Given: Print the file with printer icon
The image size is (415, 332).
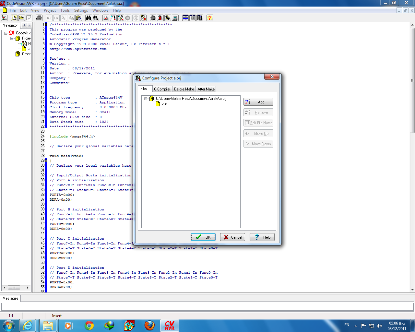Looking at the screenshot, I should tap(39, 18).
